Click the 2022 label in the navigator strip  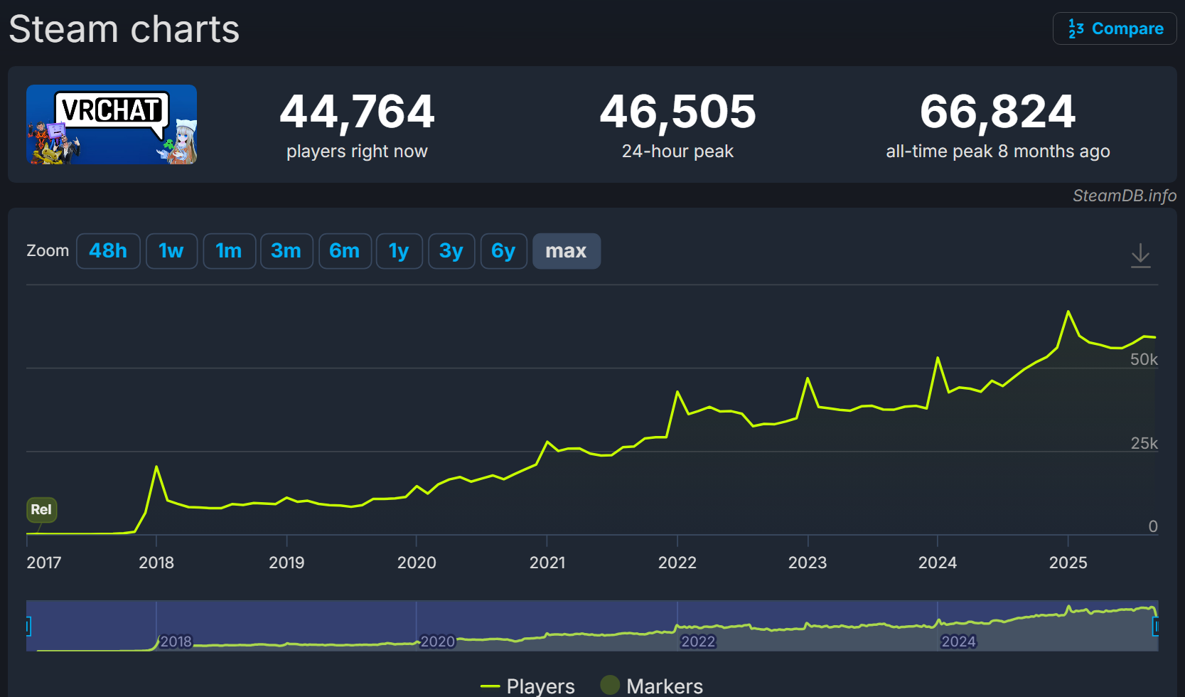[x=698, y=642]
